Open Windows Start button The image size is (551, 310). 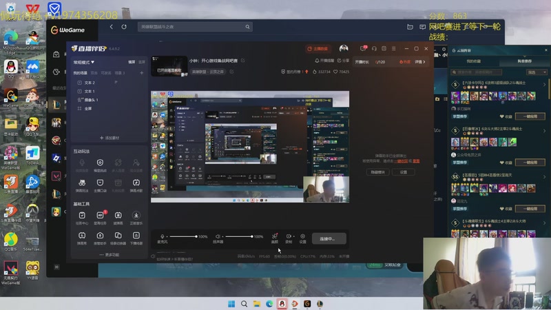[x=231, y=304]
